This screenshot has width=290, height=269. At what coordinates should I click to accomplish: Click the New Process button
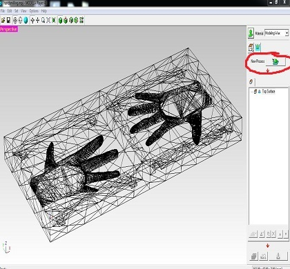pyautogui.click(x=275, y=61)
